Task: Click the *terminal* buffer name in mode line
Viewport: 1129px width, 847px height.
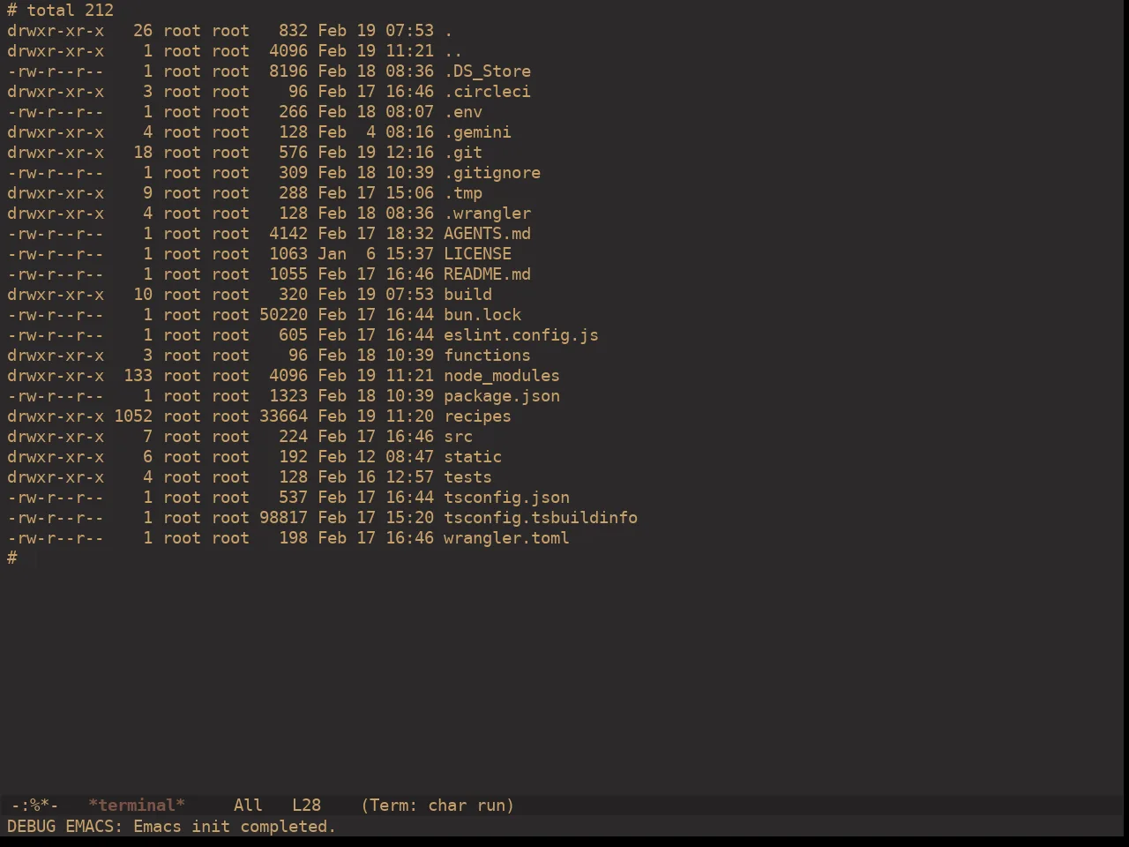Action: (x=137, y=805)
